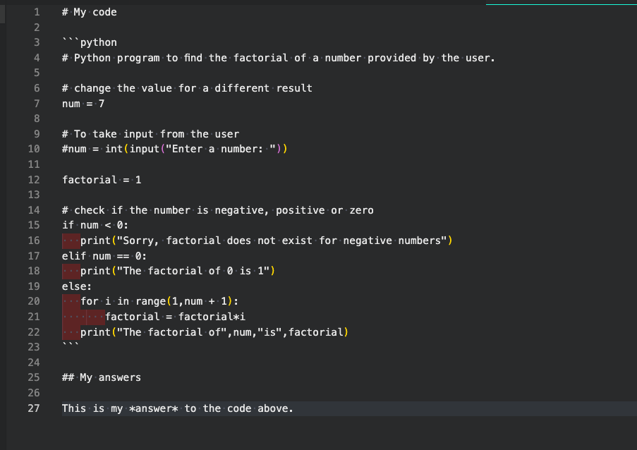Click the '## My answers' heading

point(102,377)
